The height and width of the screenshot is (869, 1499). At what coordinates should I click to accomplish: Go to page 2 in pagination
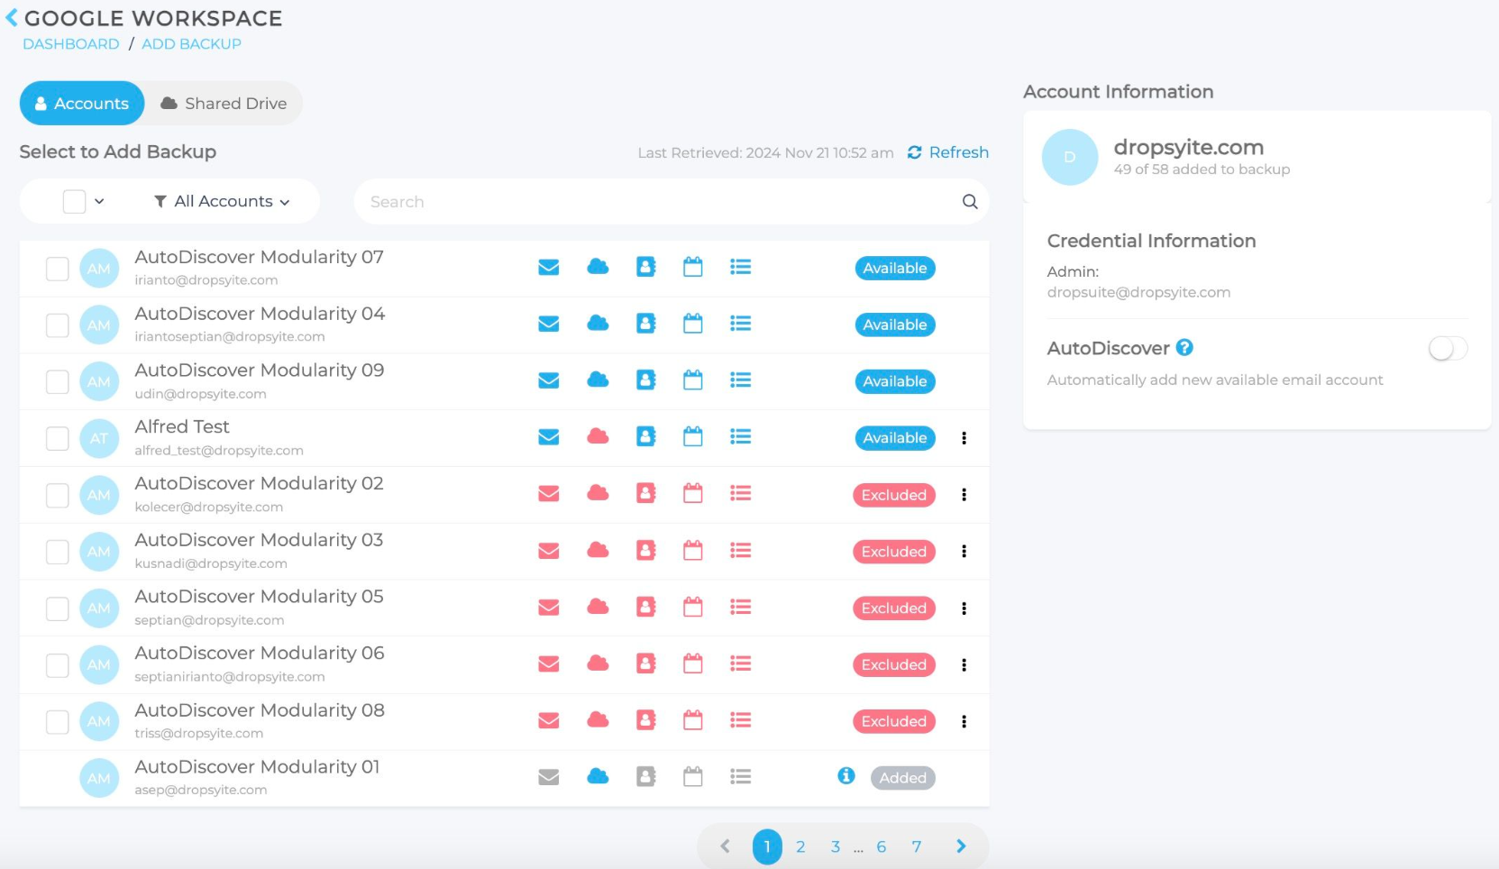pyautogui.click(x=800, y=847)
